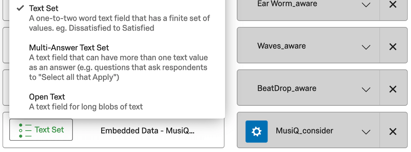Click the checkmark next to Text Set

[x=20, y=8]
